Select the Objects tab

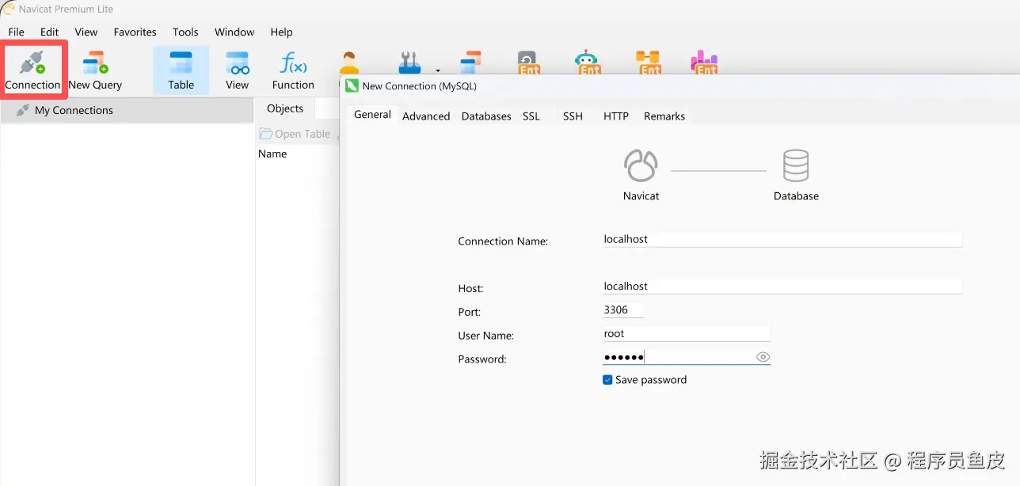point(285,108)
